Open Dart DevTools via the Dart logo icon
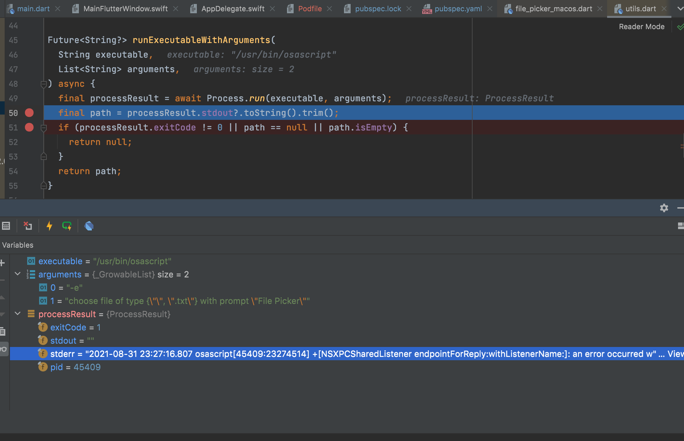Viewport: 684px width, 441px height. coord(89,226)
